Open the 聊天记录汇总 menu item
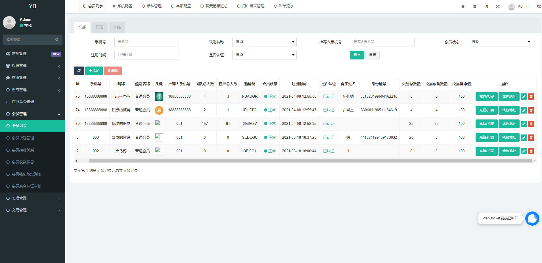 214,6
